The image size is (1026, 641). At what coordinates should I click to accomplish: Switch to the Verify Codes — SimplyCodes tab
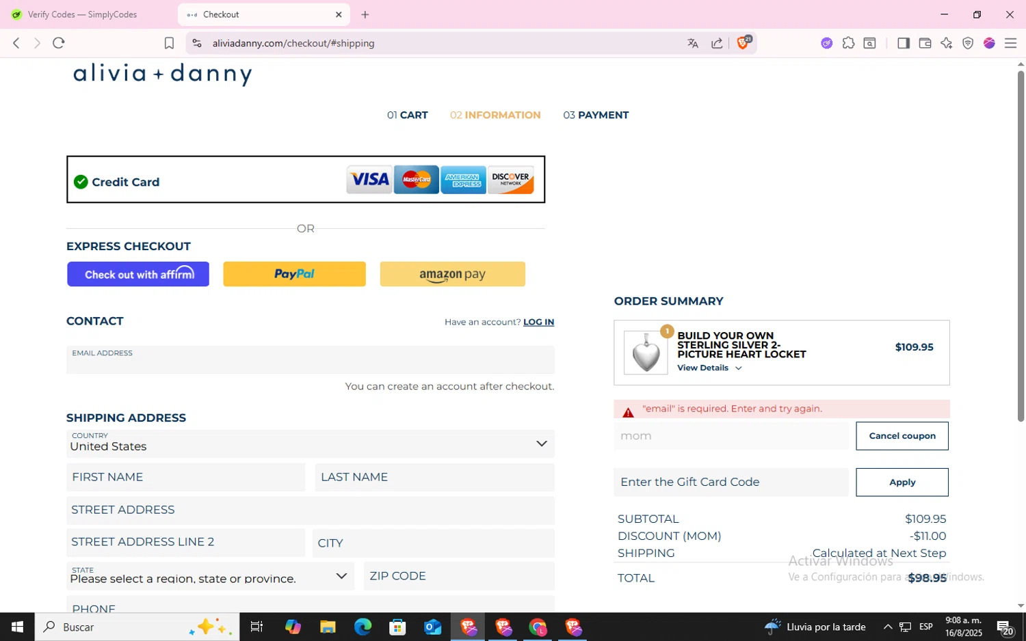(83, 14)
